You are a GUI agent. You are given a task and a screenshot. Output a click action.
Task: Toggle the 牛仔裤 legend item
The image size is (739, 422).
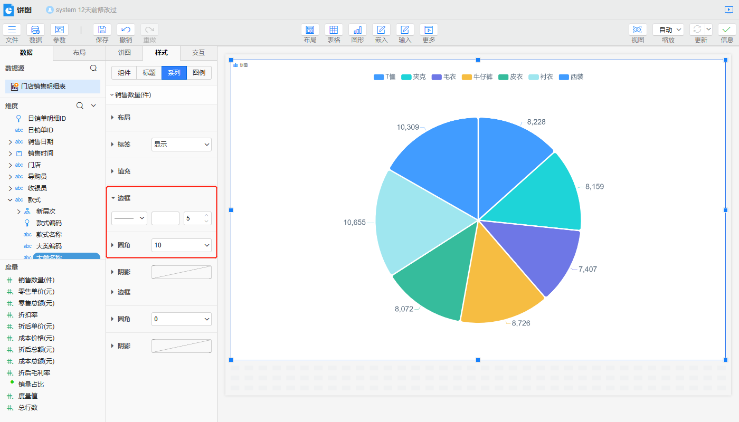pos(477,77)
